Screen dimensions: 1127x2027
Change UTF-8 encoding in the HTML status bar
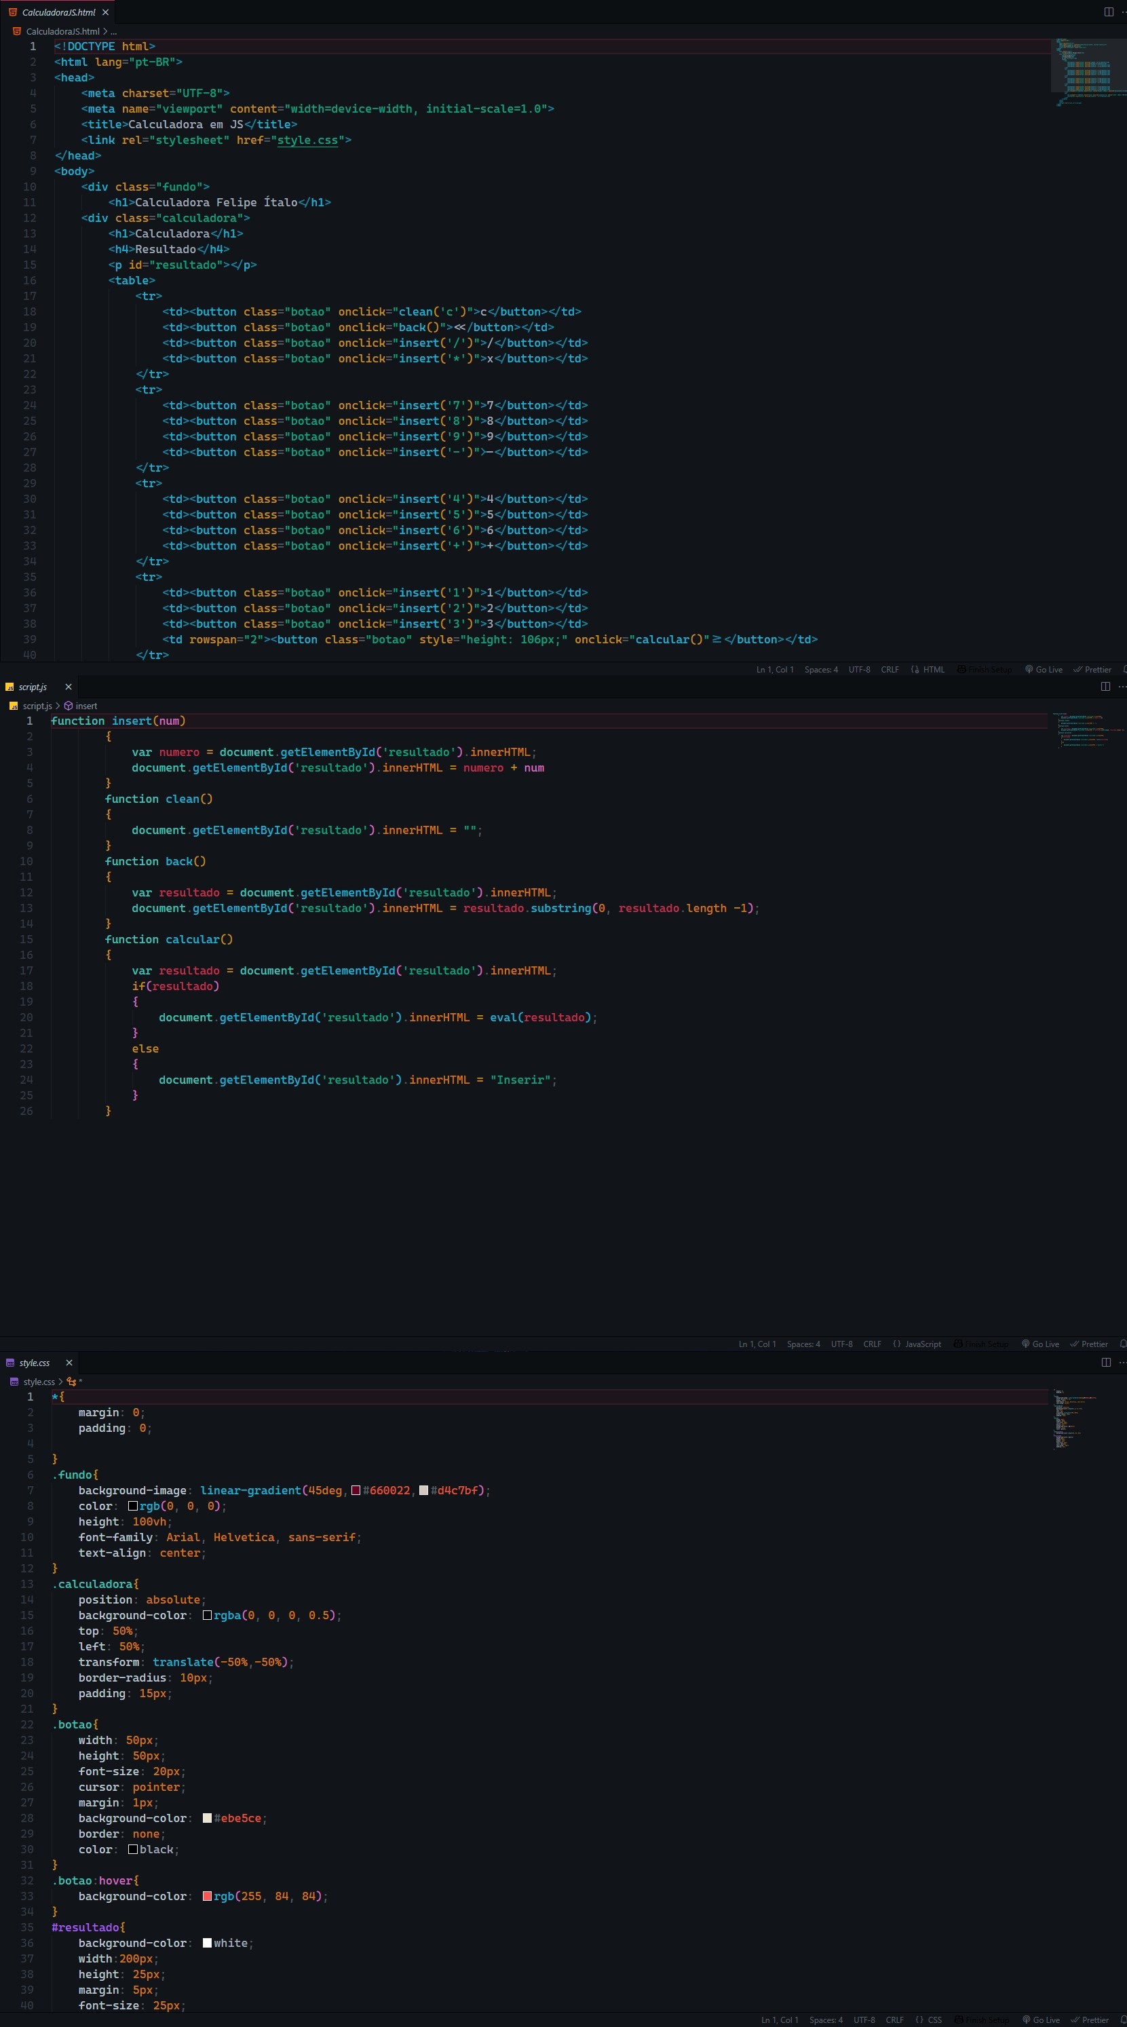point(858,670)
